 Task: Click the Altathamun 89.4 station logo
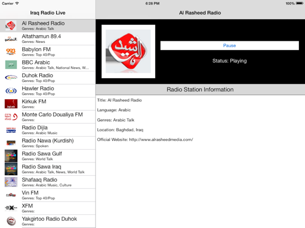[11, 39]
